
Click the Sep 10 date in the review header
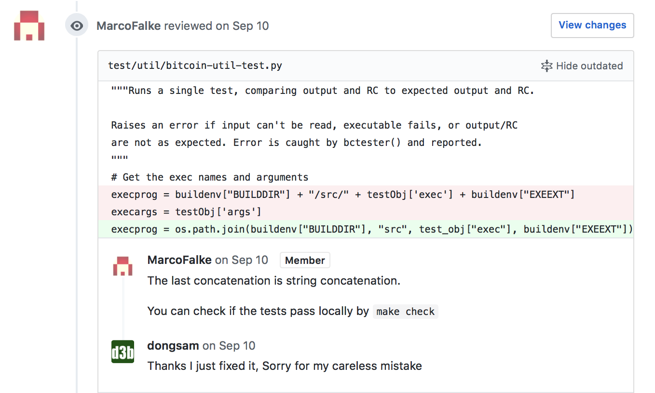point(250,26)
